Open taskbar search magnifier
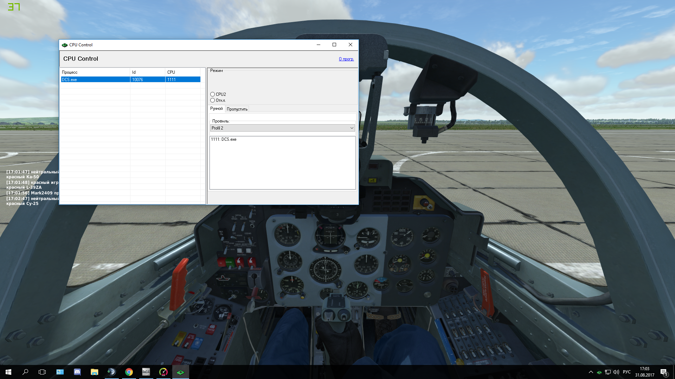This screenshot has height=379, width=675. (x=25, y=372)
